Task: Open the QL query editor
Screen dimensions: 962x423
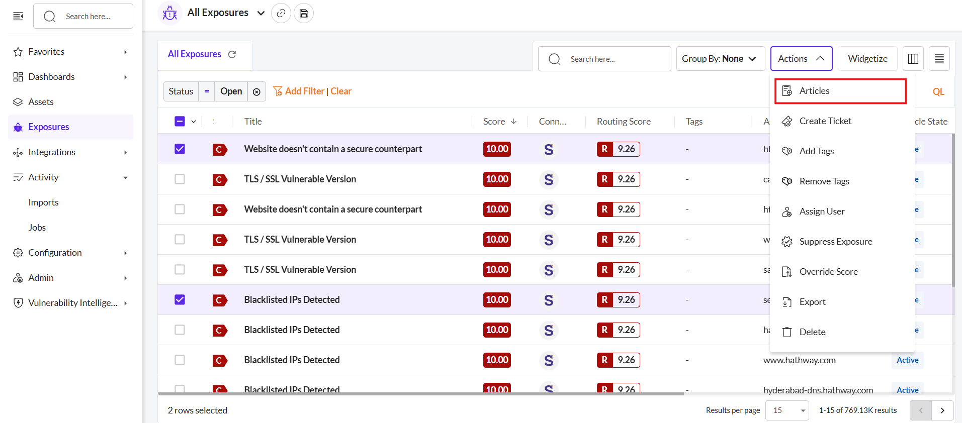Action: 938,91
